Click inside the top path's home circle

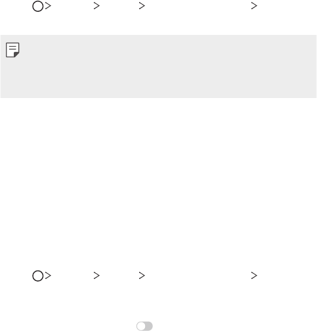[38, 7]
